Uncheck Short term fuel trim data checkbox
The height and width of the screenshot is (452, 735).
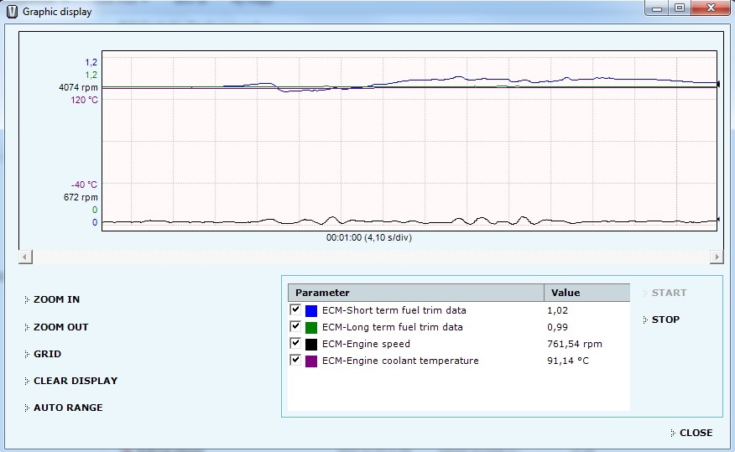pos(295,309)
